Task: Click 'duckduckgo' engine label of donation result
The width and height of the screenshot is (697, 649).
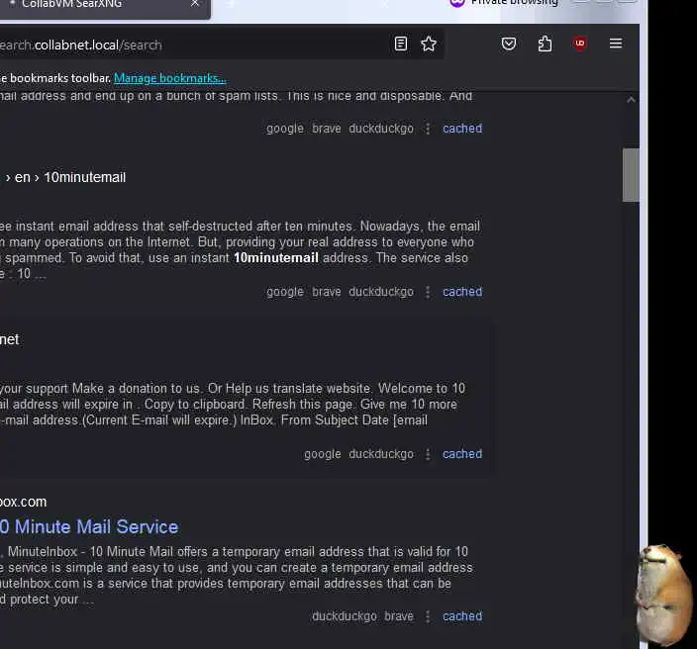Action: point(381,454)
